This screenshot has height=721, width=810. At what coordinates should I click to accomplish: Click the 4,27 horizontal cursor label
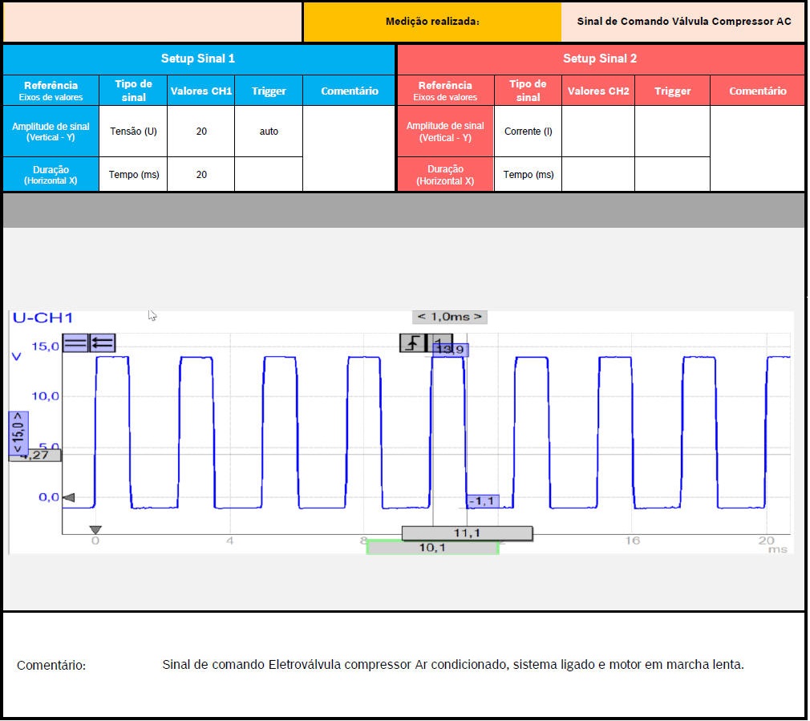point(34,455)
